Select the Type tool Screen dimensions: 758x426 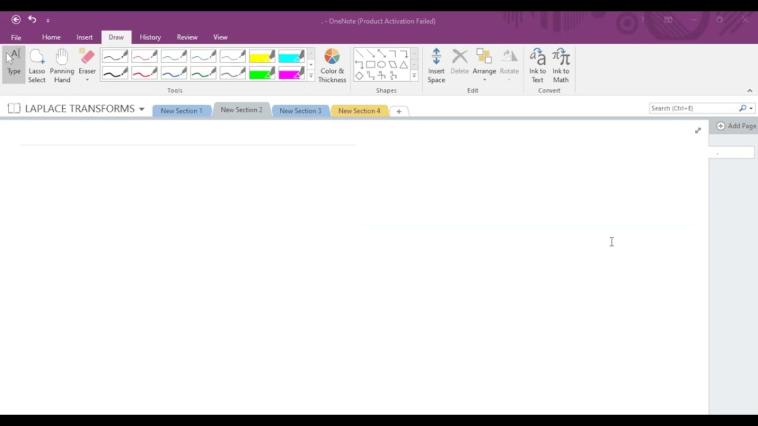click(14, 65)
